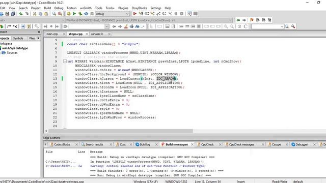Click the green Jump back arrow
The height and width of the screenshot is (183, 326).
pyautogui.click(x=238, y=20)
